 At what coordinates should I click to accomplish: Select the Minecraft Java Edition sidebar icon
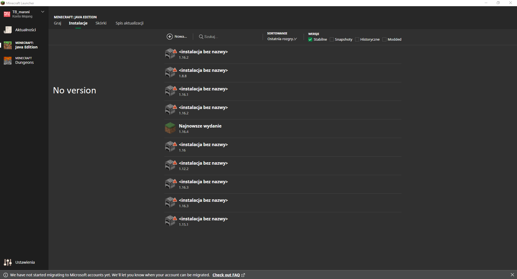coord(8,45)
